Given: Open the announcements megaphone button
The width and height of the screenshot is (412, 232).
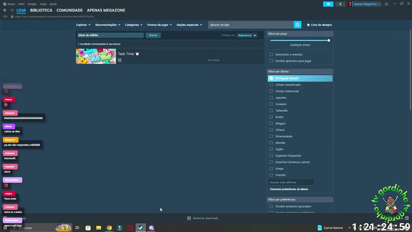Looking at the screenshot, I should tap(328, 4).
